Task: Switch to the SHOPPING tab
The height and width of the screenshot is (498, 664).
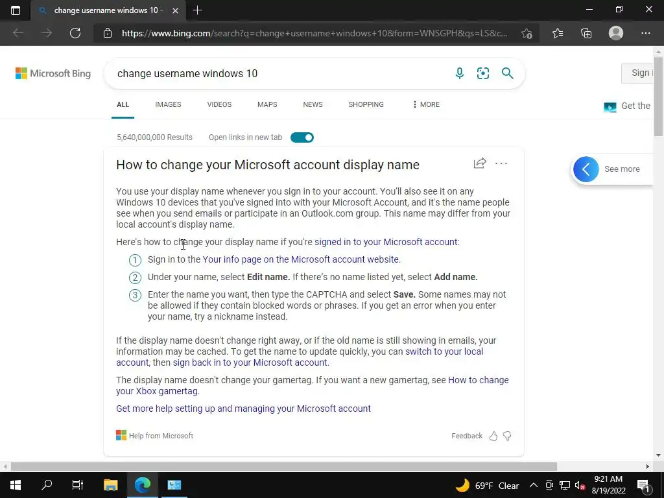Action: [x=366, y=104]
